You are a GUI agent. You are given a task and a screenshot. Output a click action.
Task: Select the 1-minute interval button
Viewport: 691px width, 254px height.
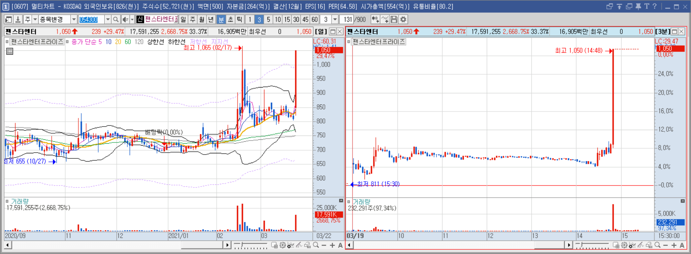pos(250,19)
